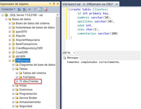Open the Conectar dropdown in Object Explorer
This screenshot has height=109, width=141.
[x=8, y=9]
